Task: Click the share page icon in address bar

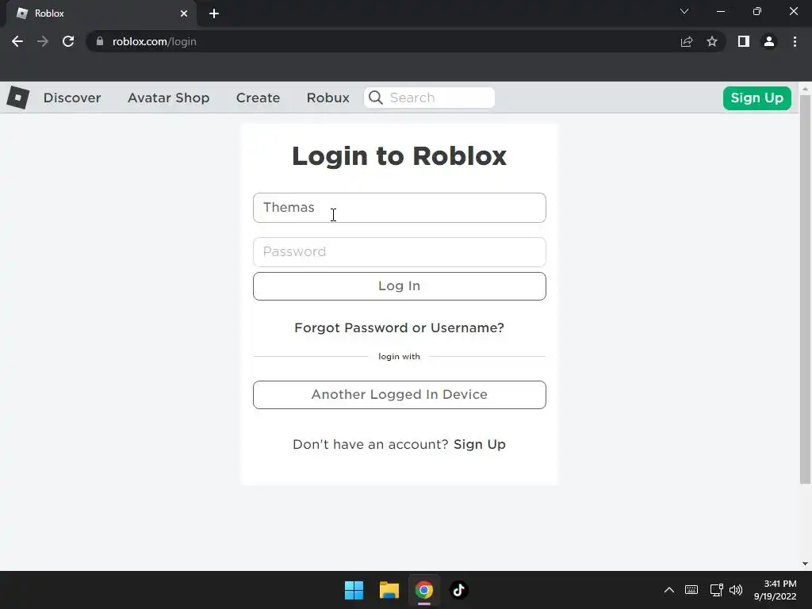Action: [687, 41]
